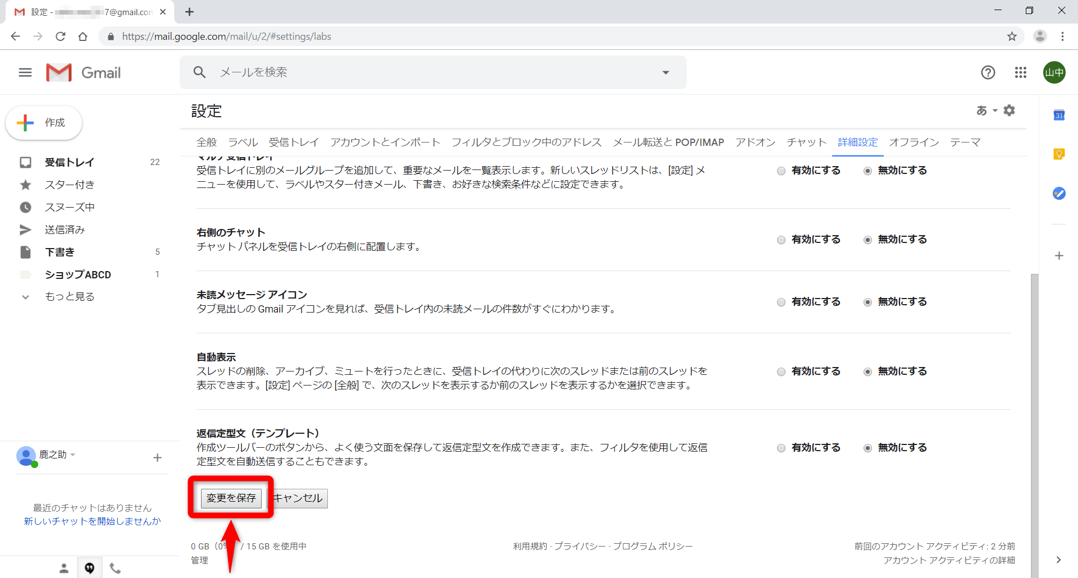Click the 作成 compose button

[44, 123]
